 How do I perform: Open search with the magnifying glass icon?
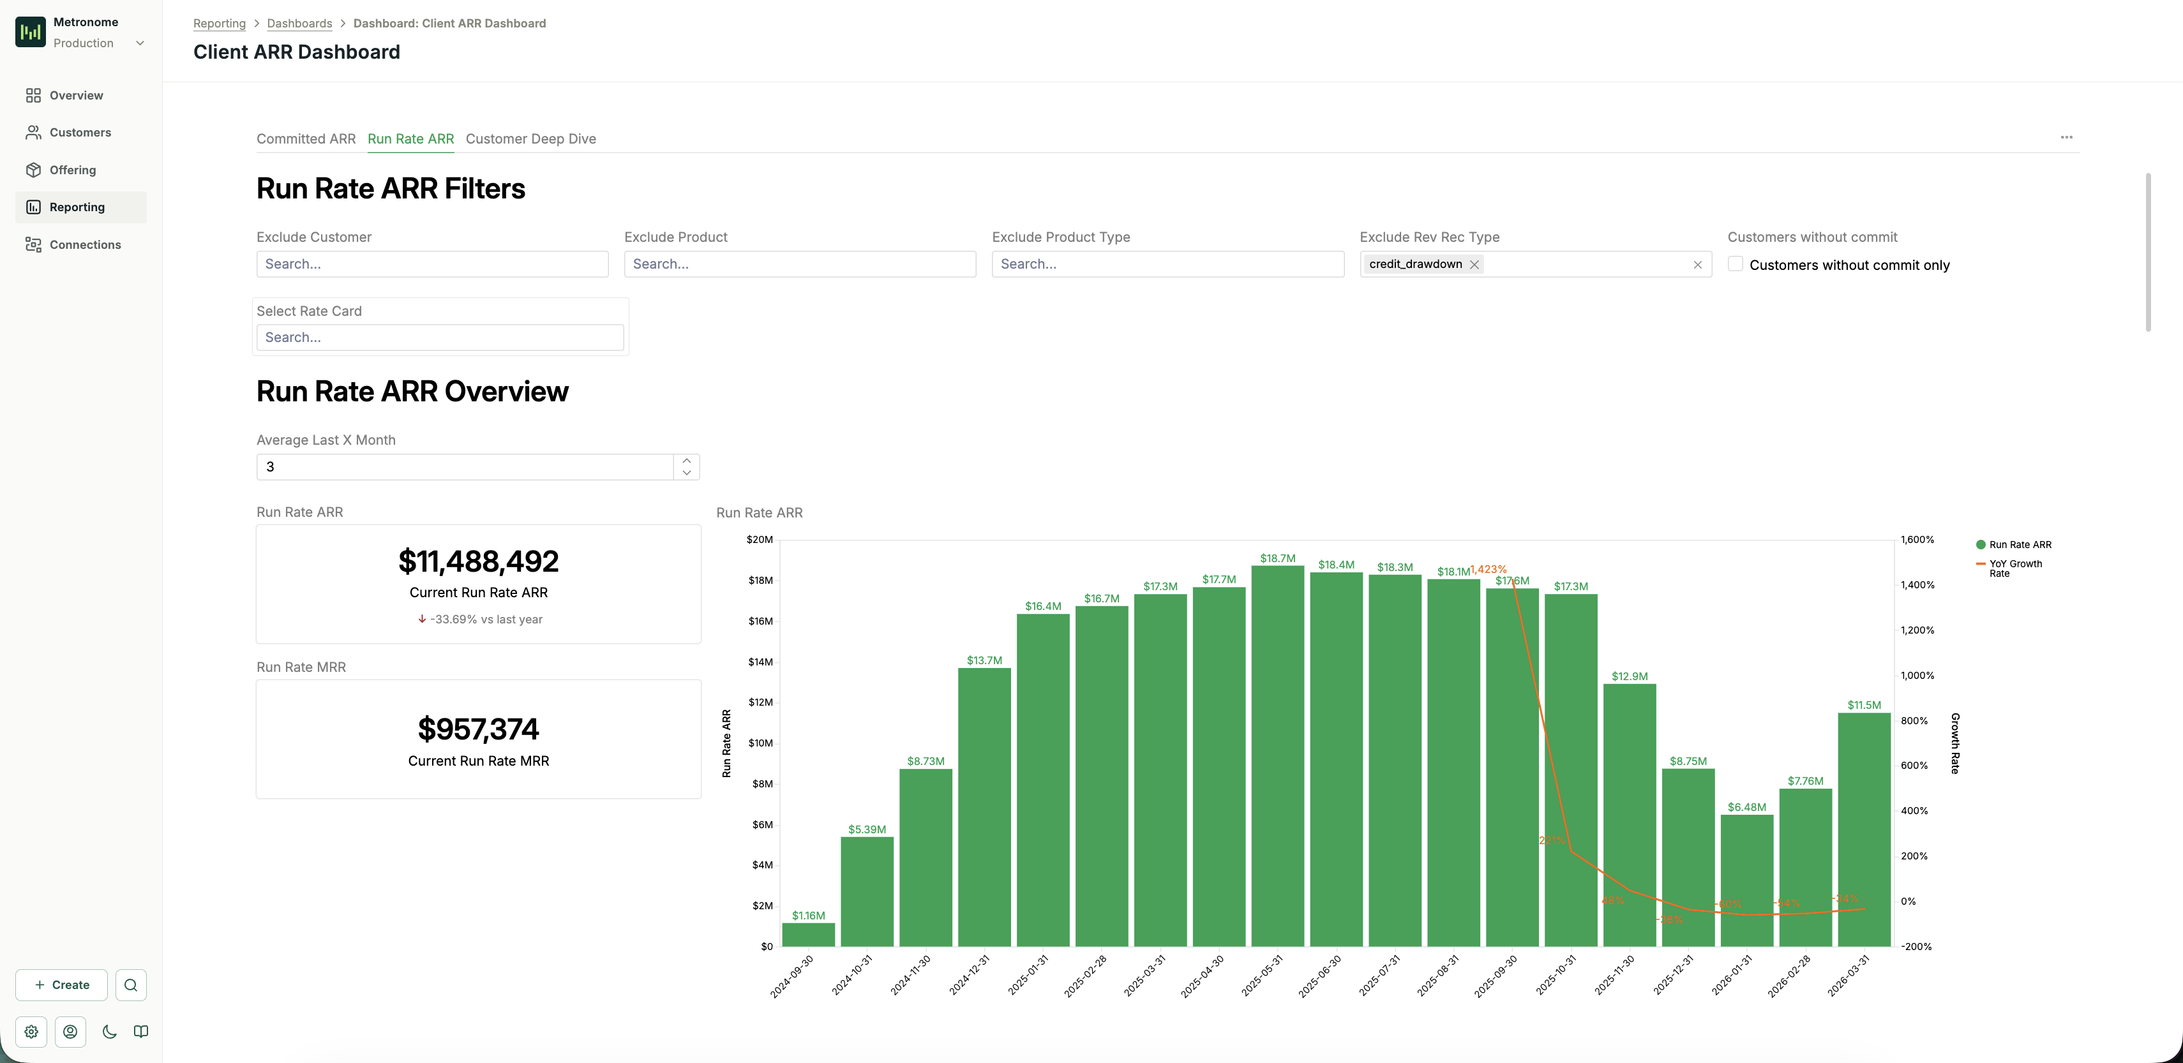(131, 985)
